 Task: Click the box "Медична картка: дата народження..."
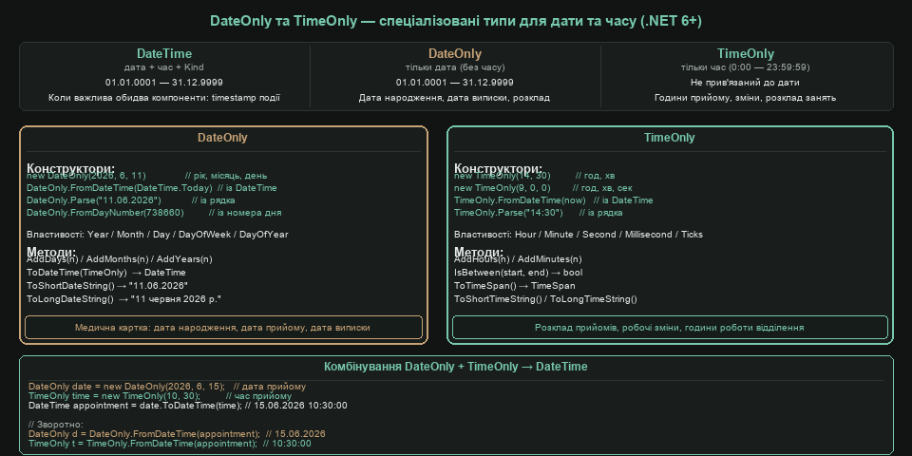[x=223, y=328]
